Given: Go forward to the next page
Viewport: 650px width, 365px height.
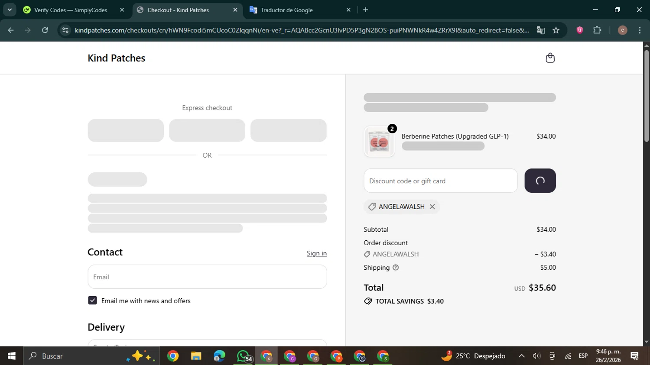Looking at the screenshot, I should tap(28, 30).
